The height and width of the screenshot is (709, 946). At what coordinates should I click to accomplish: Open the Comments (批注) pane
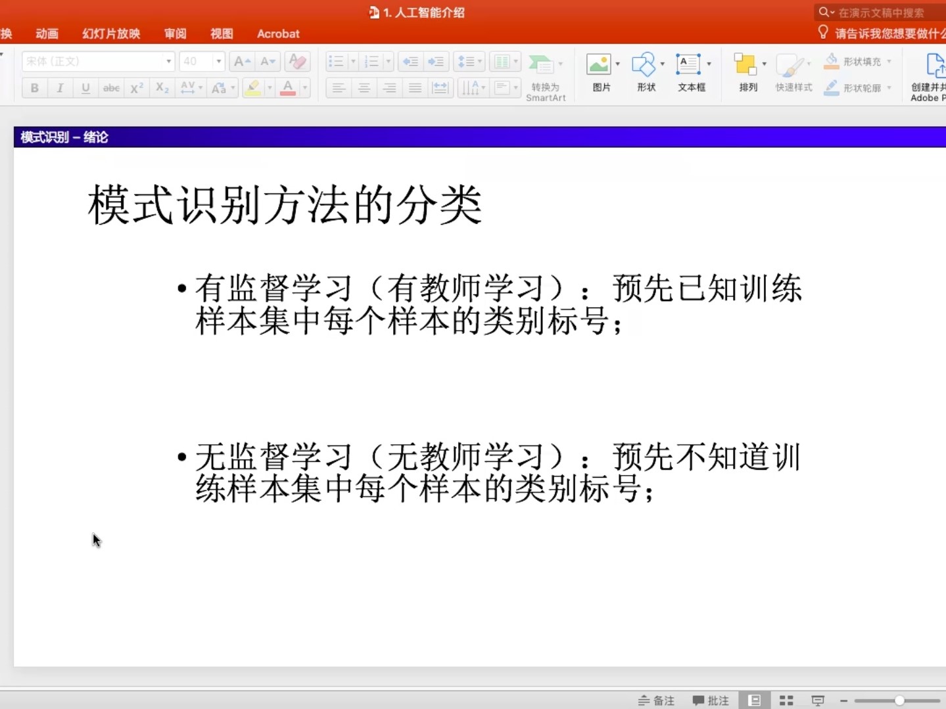point(711,700)
